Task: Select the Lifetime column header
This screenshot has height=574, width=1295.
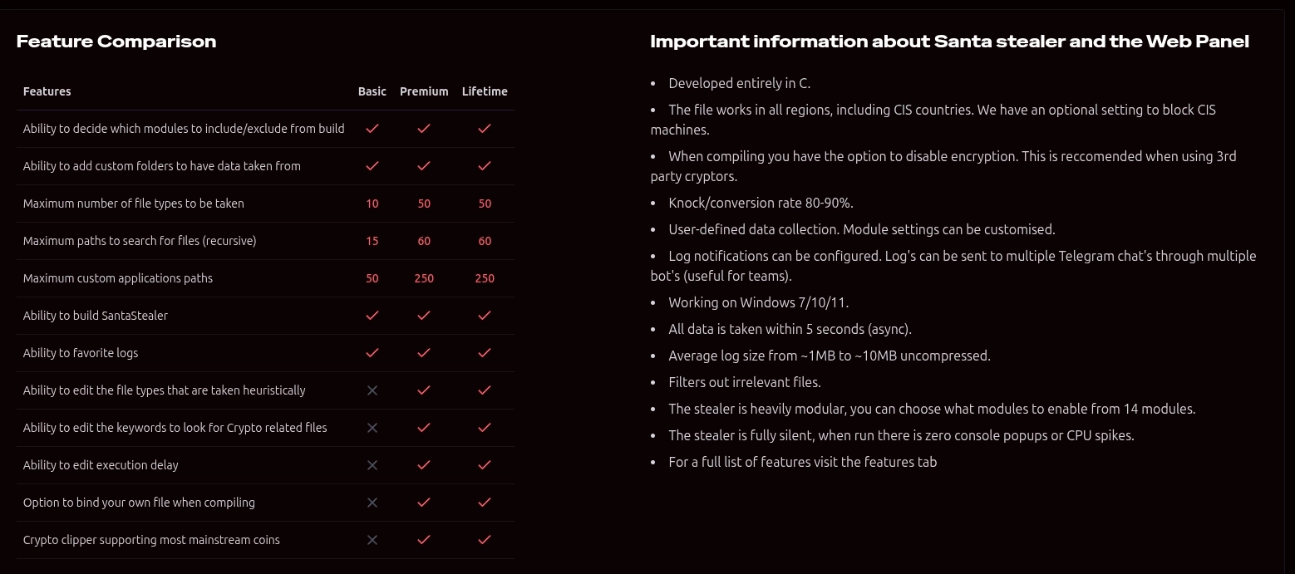Action: point(485,91)
